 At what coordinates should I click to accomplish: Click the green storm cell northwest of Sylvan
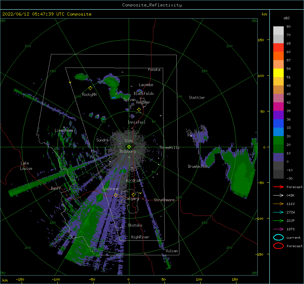[113, 85]
